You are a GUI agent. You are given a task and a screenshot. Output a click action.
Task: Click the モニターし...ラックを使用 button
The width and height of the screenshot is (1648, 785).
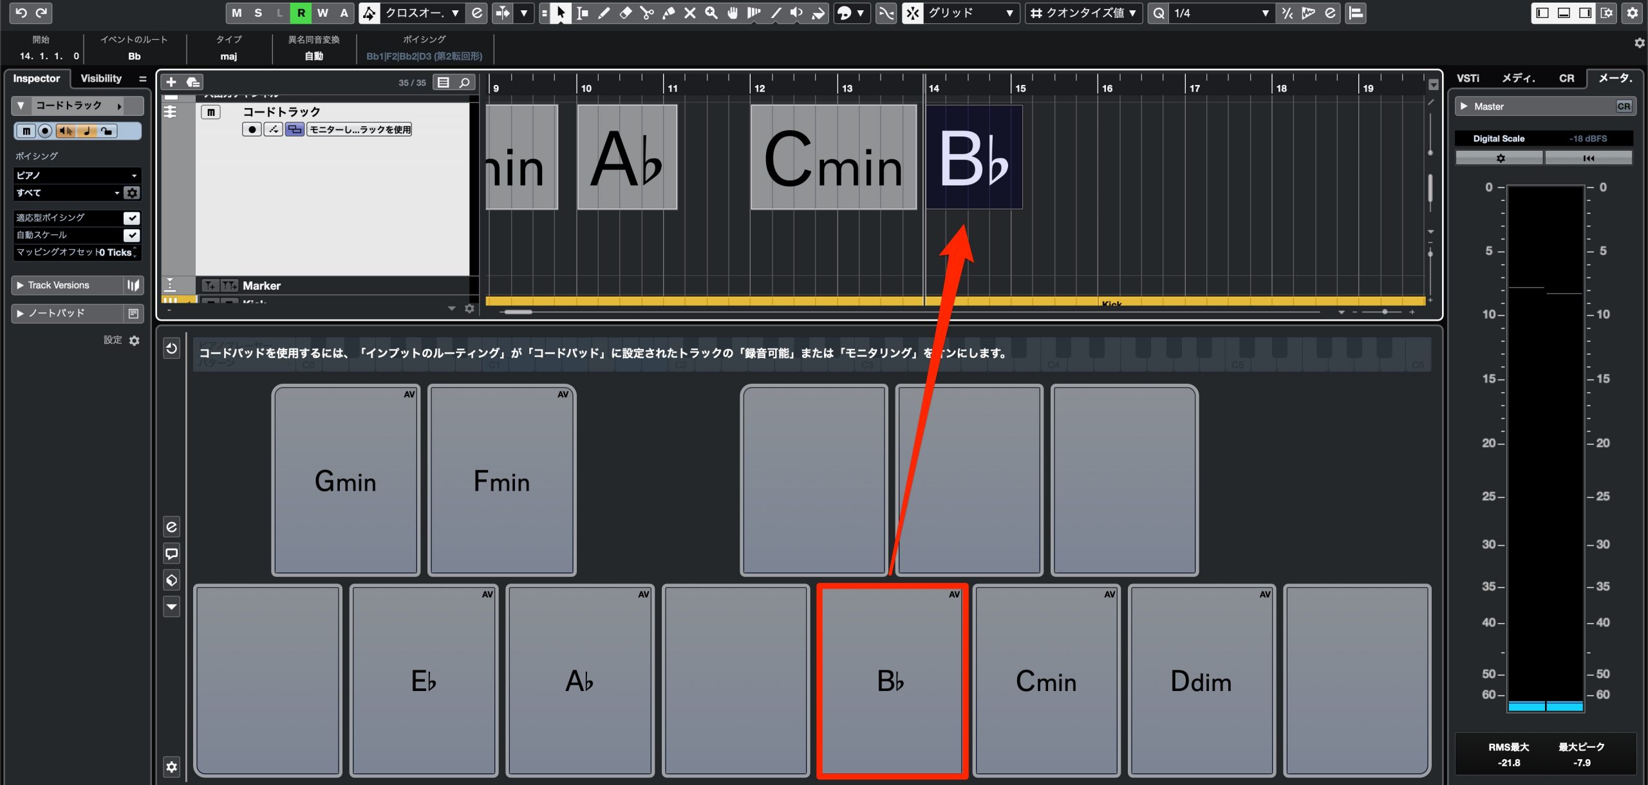click(x=360, y=129)
